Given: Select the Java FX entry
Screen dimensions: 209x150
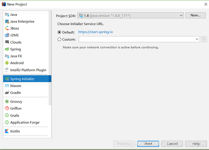Looking at the screenshot, I should click(26, 56).
